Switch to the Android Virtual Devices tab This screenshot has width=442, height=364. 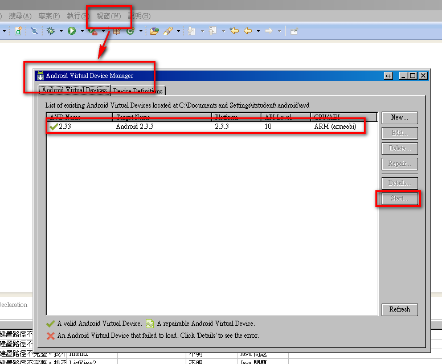pos(75,90)
